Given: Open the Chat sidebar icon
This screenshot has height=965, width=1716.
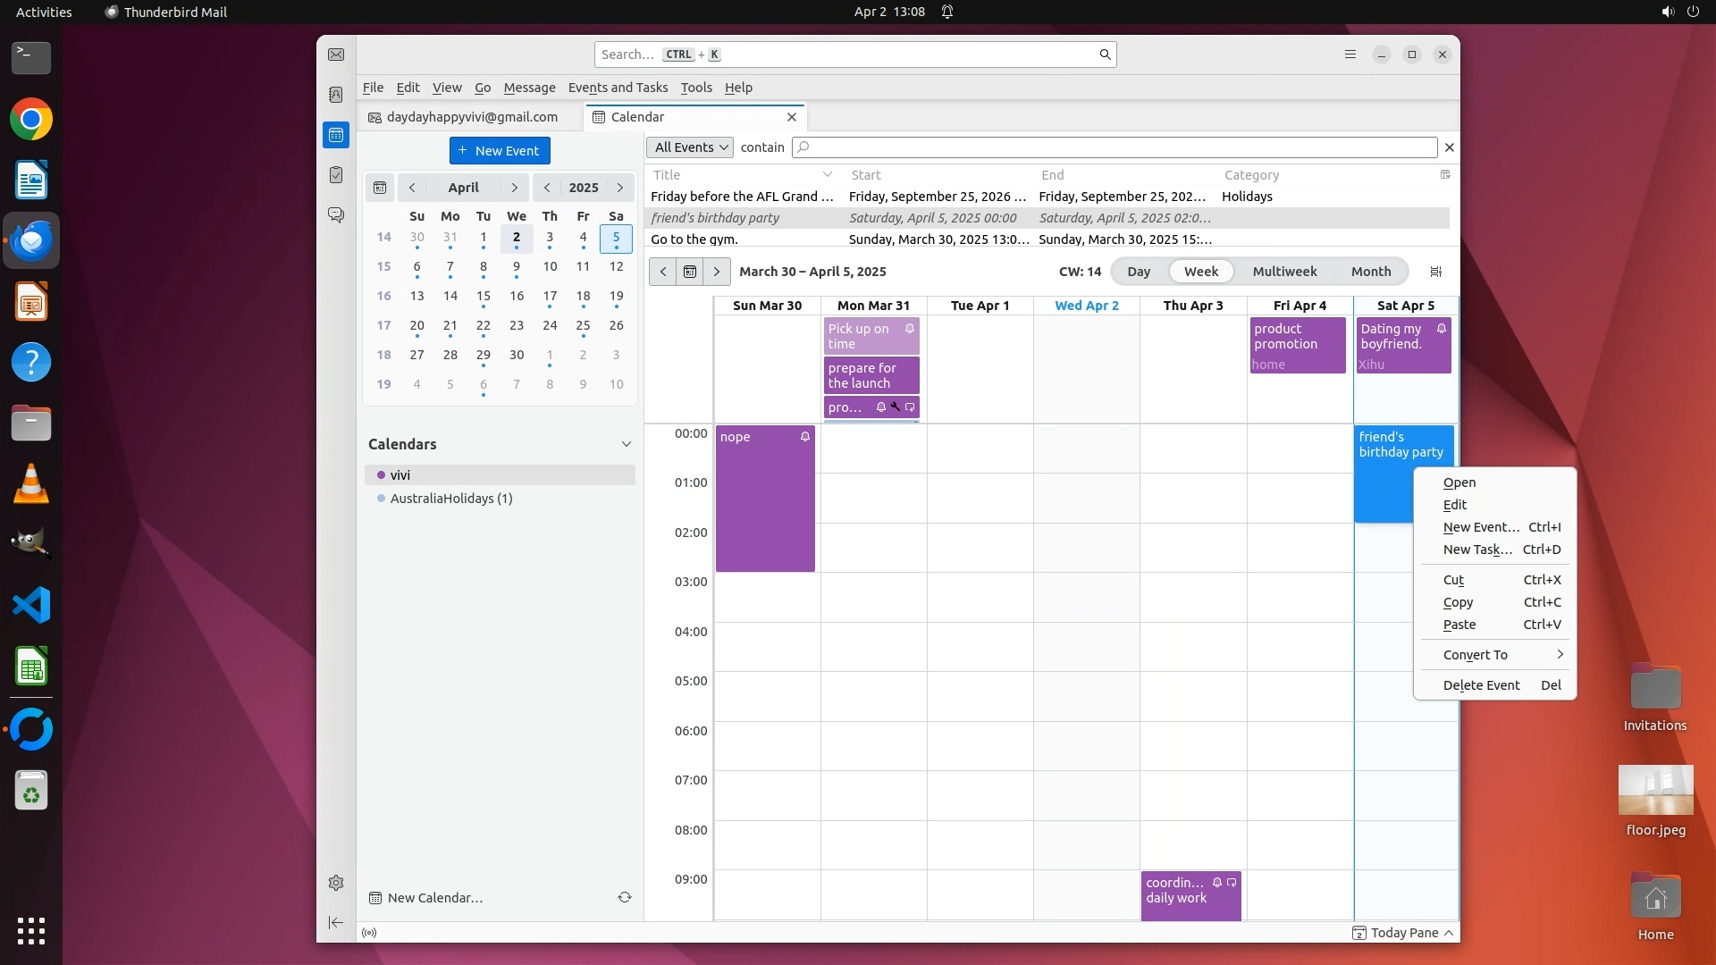Looking at the screenshot, I should click(x=336, y=215).
